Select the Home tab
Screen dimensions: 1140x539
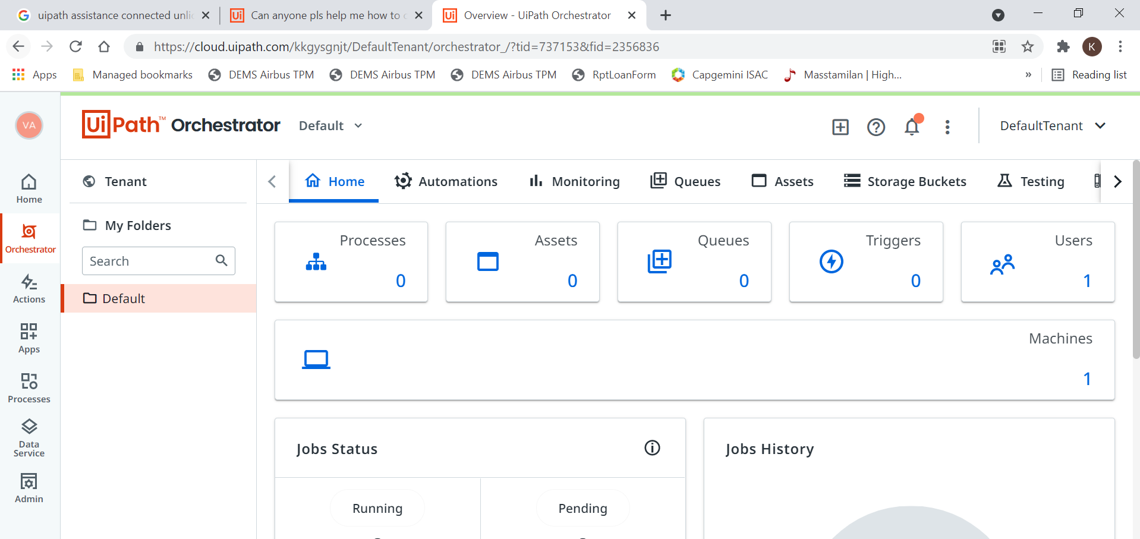pyautogui.click(x=334, y=181)
